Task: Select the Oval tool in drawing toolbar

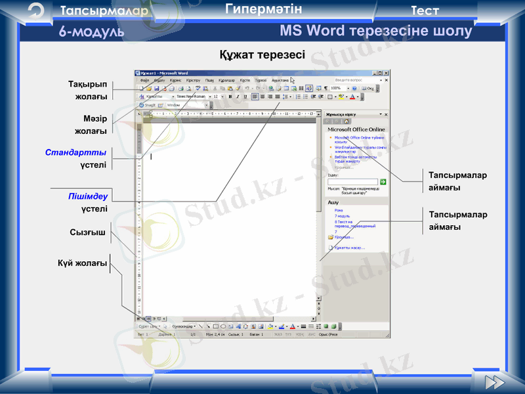Action: [223, 326]
